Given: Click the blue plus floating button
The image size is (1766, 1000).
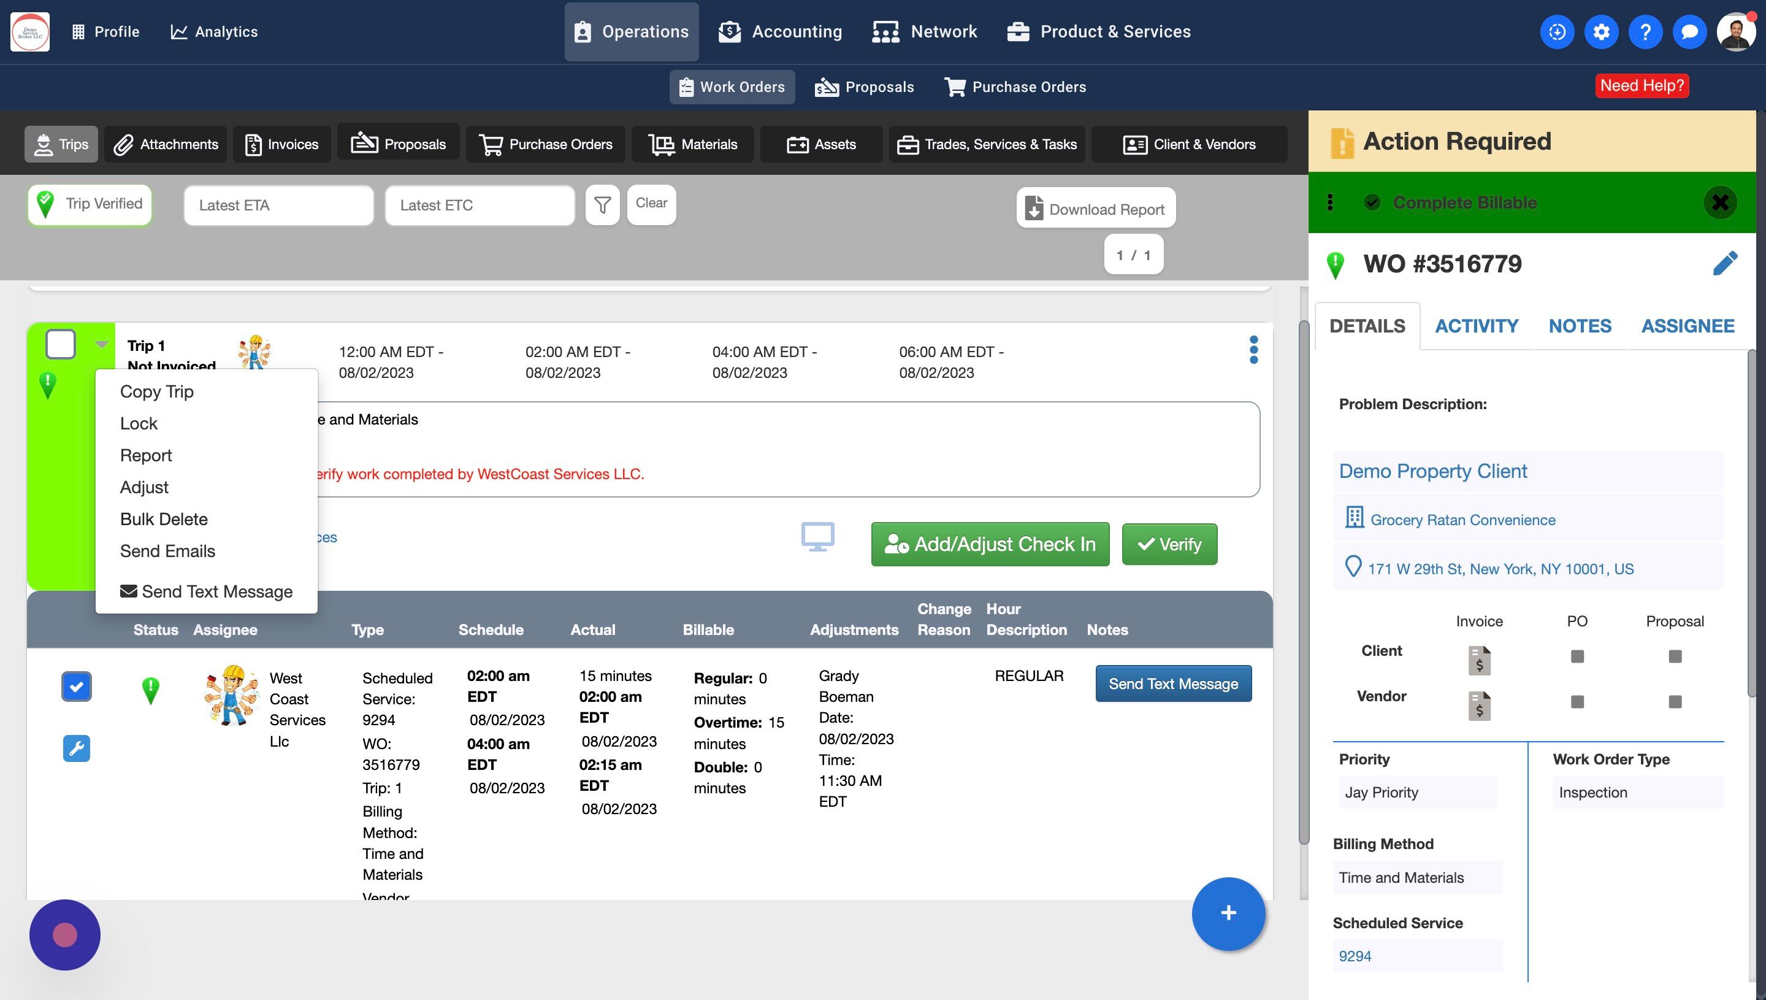Looking at the screenshot, I should pyautogui.click(x=1228, y=913).
